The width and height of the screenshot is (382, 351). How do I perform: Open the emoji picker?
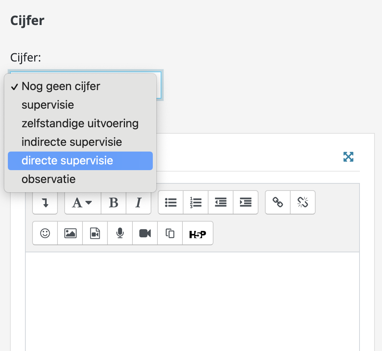coord(45,233)
